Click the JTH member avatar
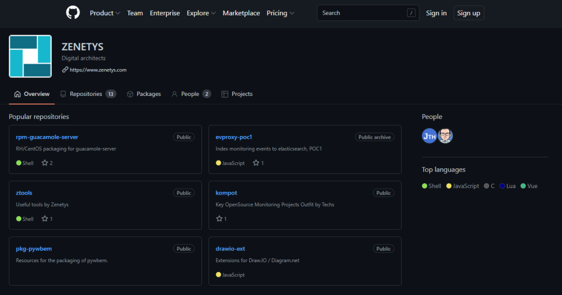Image resolution: width=562 pixels, height=295 pixels. [x=429, y=136]
